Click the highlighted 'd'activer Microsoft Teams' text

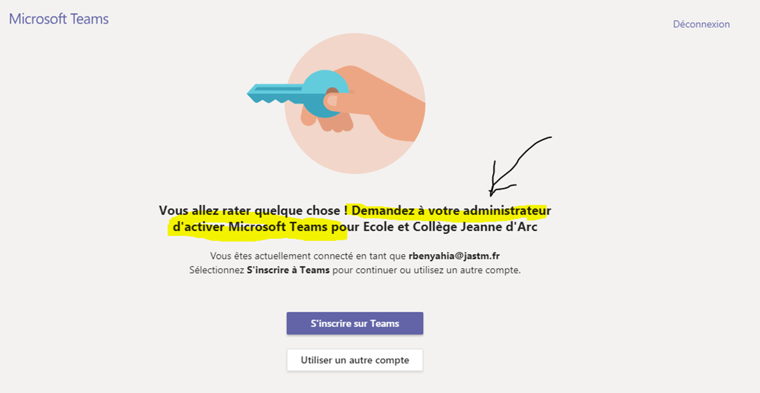click(250, 227)
